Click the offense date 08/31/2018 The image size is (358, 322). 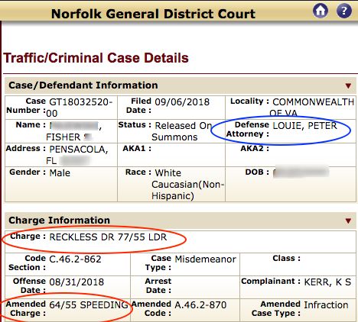pos(76,282)
